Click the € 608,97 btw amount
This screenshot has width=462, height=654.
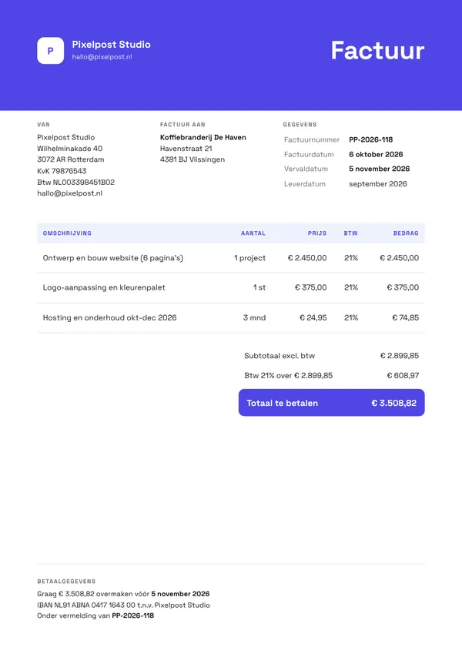pos(403,375)
